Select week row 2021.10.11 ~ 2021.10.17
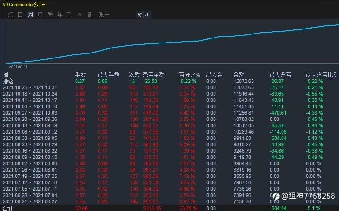Screen dimensions: 339x211 (x=169, y=100)
